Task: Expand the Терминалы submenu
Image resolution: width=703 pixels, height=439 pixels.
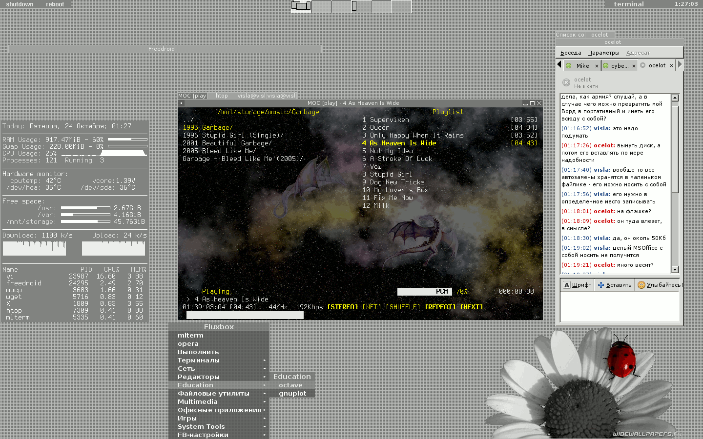Action: point(219,360)
